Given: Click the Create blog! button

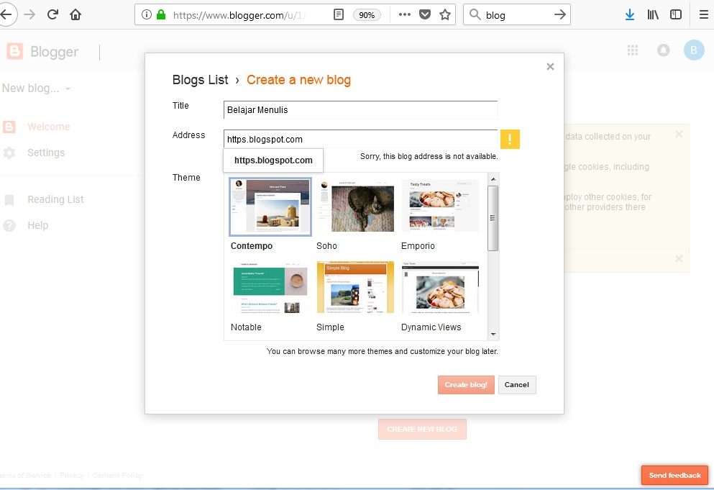Looking at the screenshot, I should [x=466, y=385].
